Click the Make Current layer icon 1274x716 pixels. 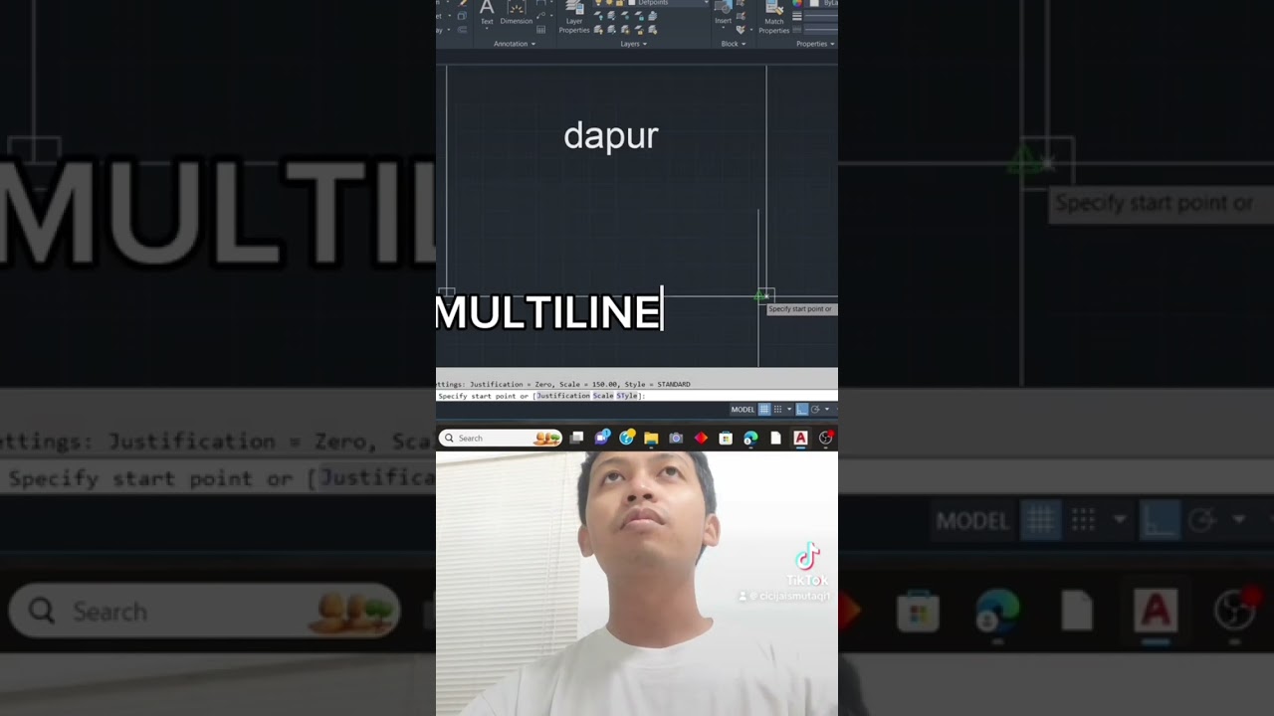tap(653, 15)
